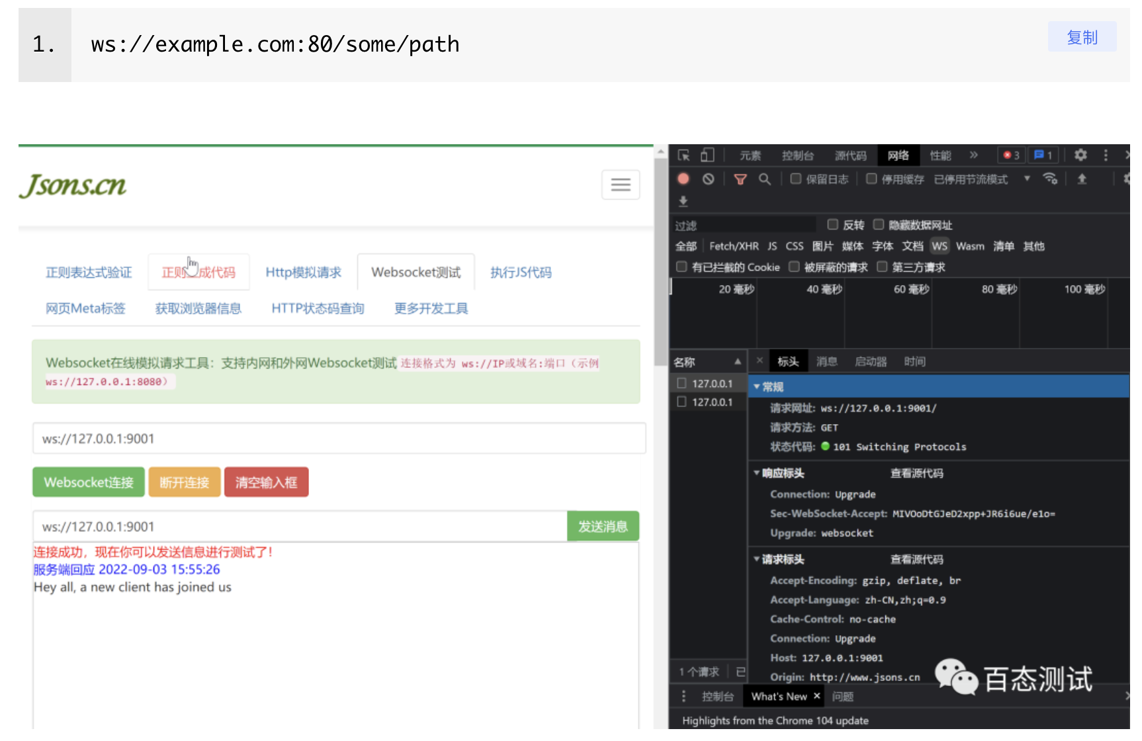Check the 被屏蔽的请求 option

[x=794, y=267]
